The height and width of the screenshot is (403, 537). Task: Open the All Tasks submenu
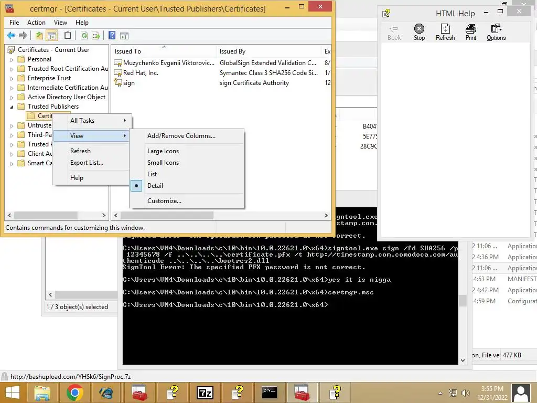coord(92,121)
